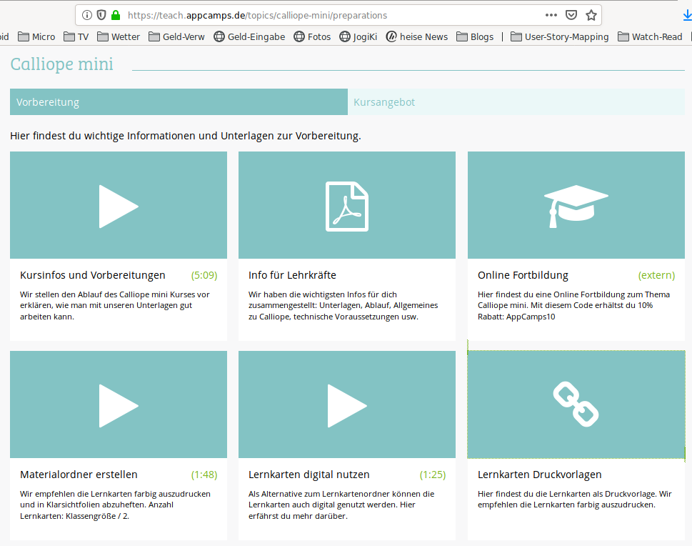Bookmark this page with the star icon

point(591,16)
